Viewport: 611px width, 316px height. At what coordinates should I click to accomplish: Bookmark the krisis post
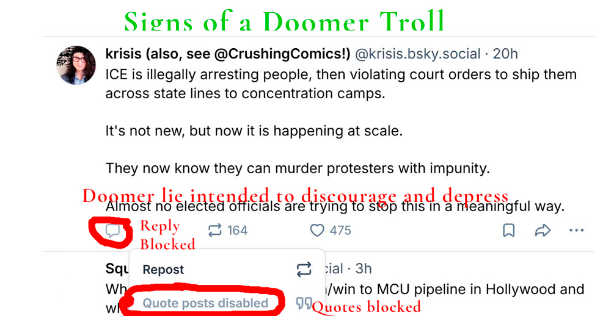[x=508, y=231]
